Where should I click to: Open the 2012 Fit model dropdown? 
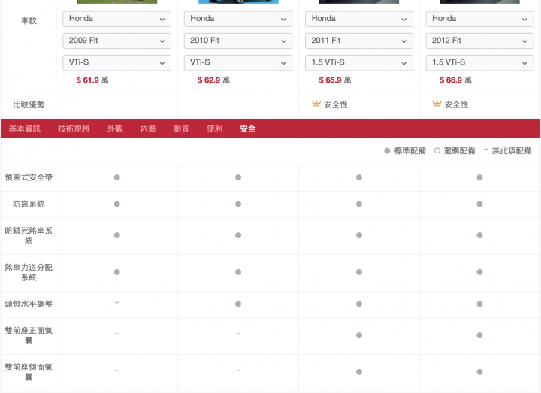pyautogui.click(x=479, y=41)
